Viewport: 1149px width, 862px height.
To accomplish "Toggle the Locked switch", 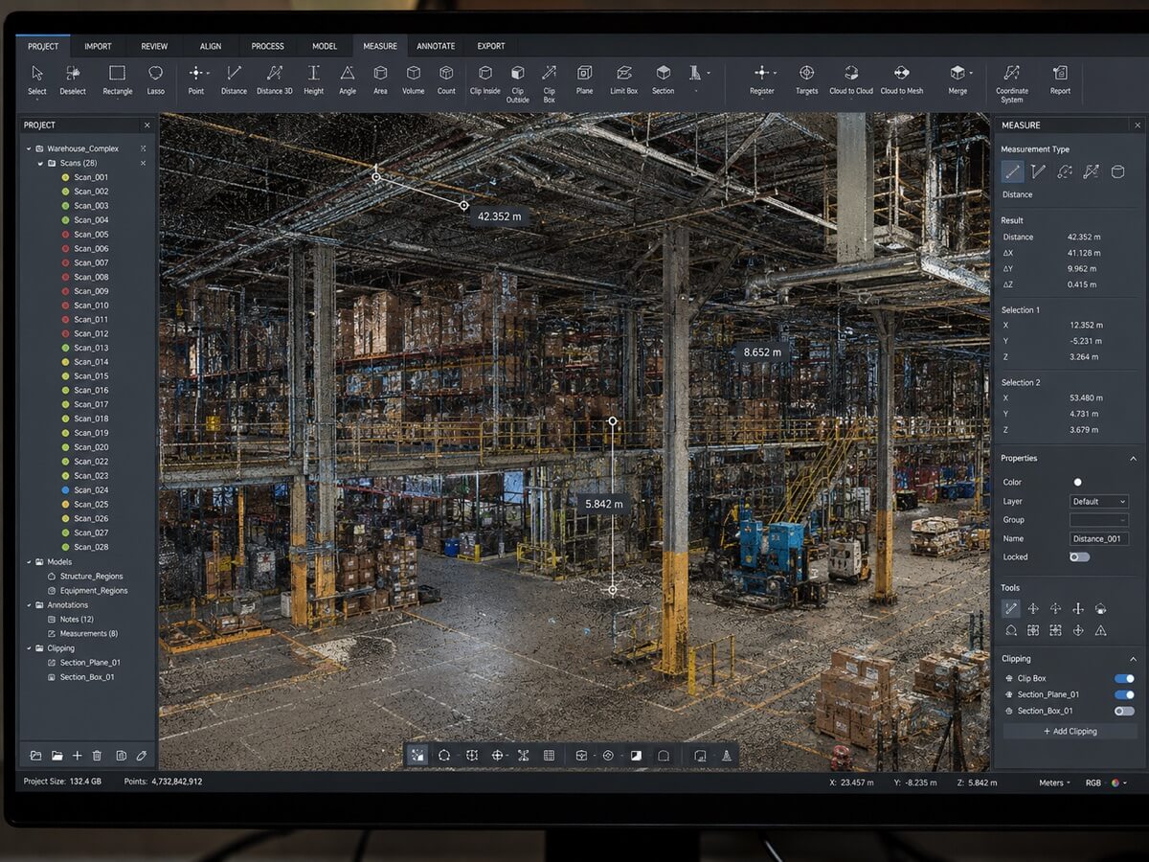I will pyautogui.click(x=1079, y=556).
